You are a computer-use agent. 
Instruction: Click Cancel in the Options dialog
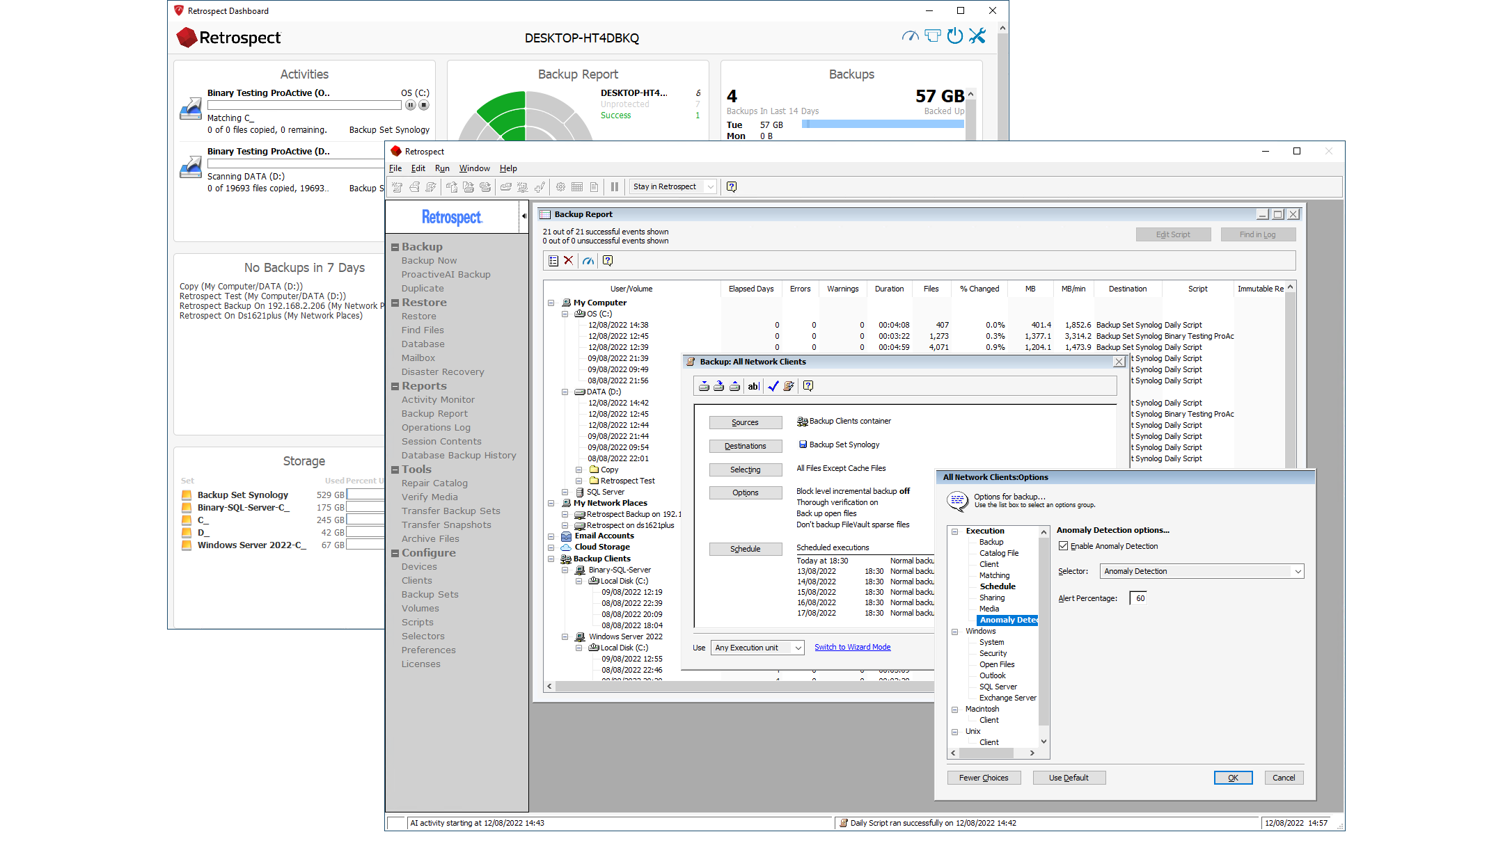pos(1284,778)
